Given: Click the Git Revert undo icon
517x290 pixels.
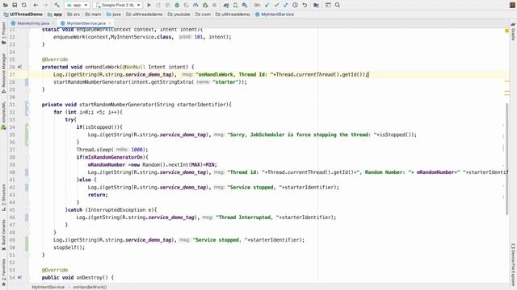Looking at the screenshot, I should [305, 6].
